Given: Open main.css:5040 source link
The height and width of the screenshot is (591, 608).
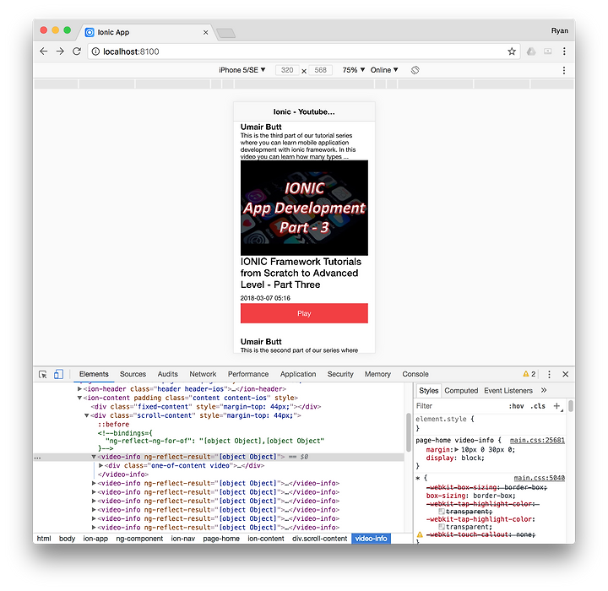Looking at the screenshot, I should [540, 478].
